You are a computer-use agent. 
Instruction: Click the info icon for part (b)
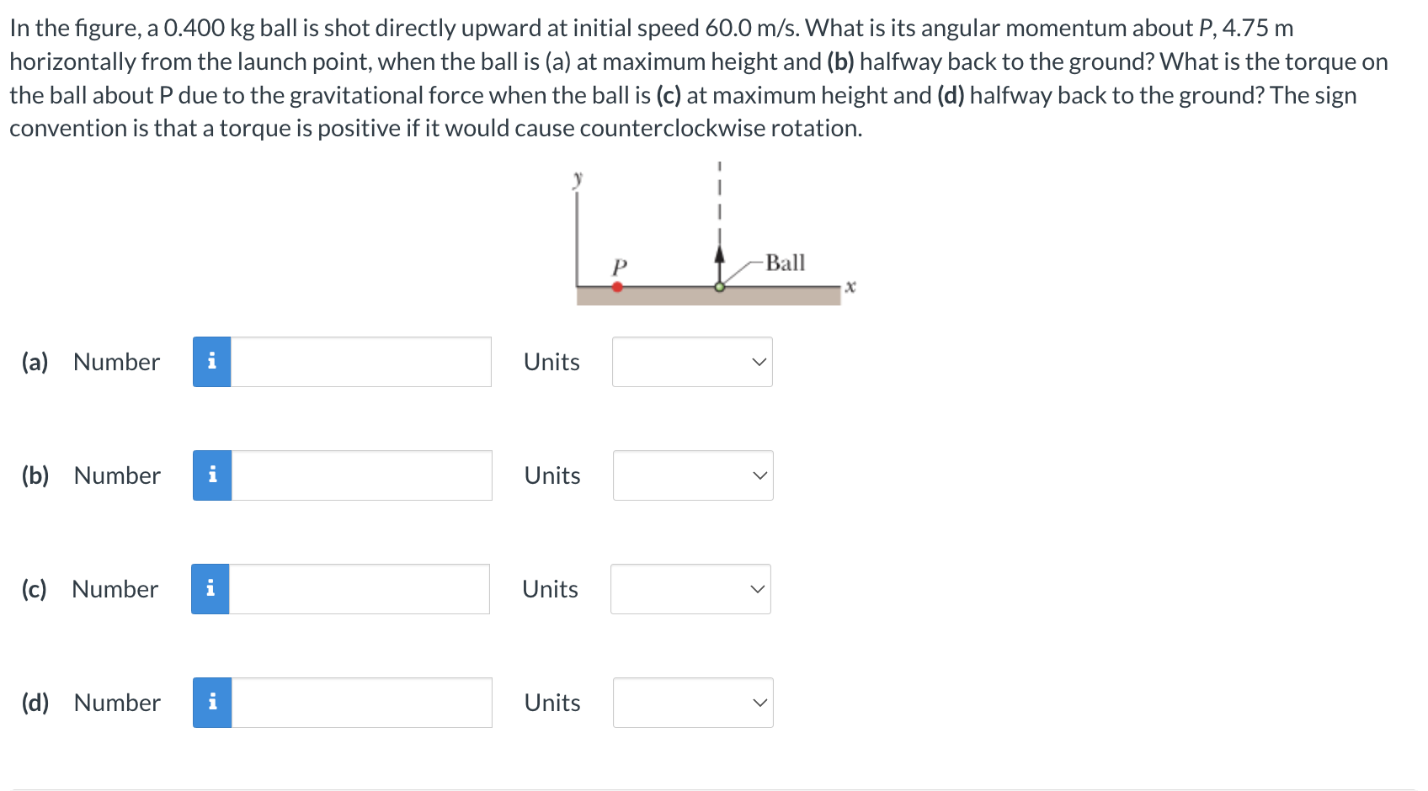(x=212, y=475)
